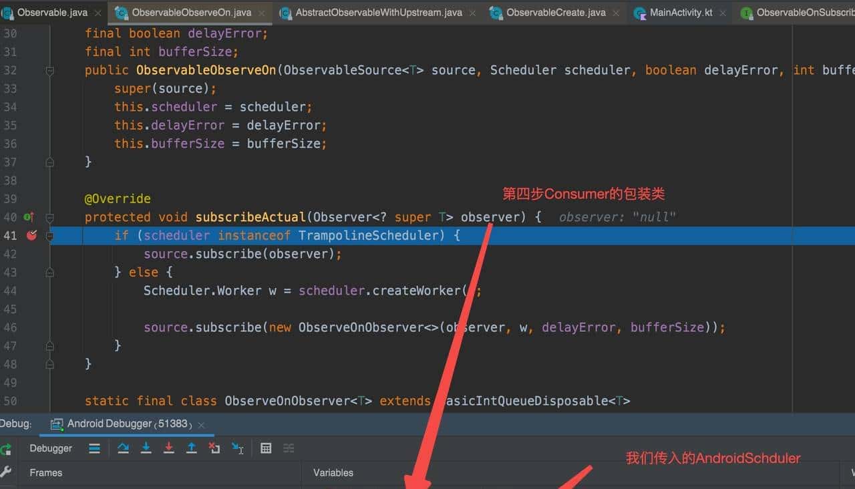The height and width of the screenshot is (489, 855).
Task: Click the Variables panel header
Action: (x=333, y=472)
